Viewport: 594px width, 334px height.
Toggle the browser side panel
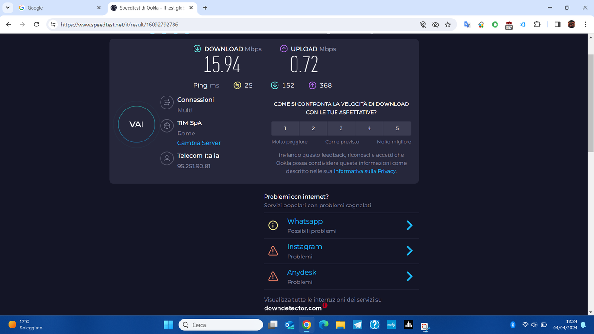pos(557,25)
